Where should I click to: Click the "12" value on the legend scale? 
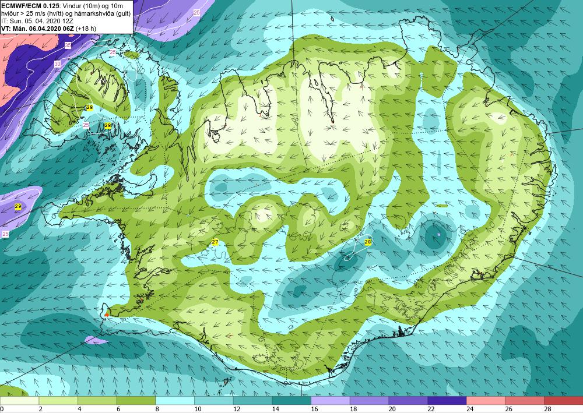(237, 409)
